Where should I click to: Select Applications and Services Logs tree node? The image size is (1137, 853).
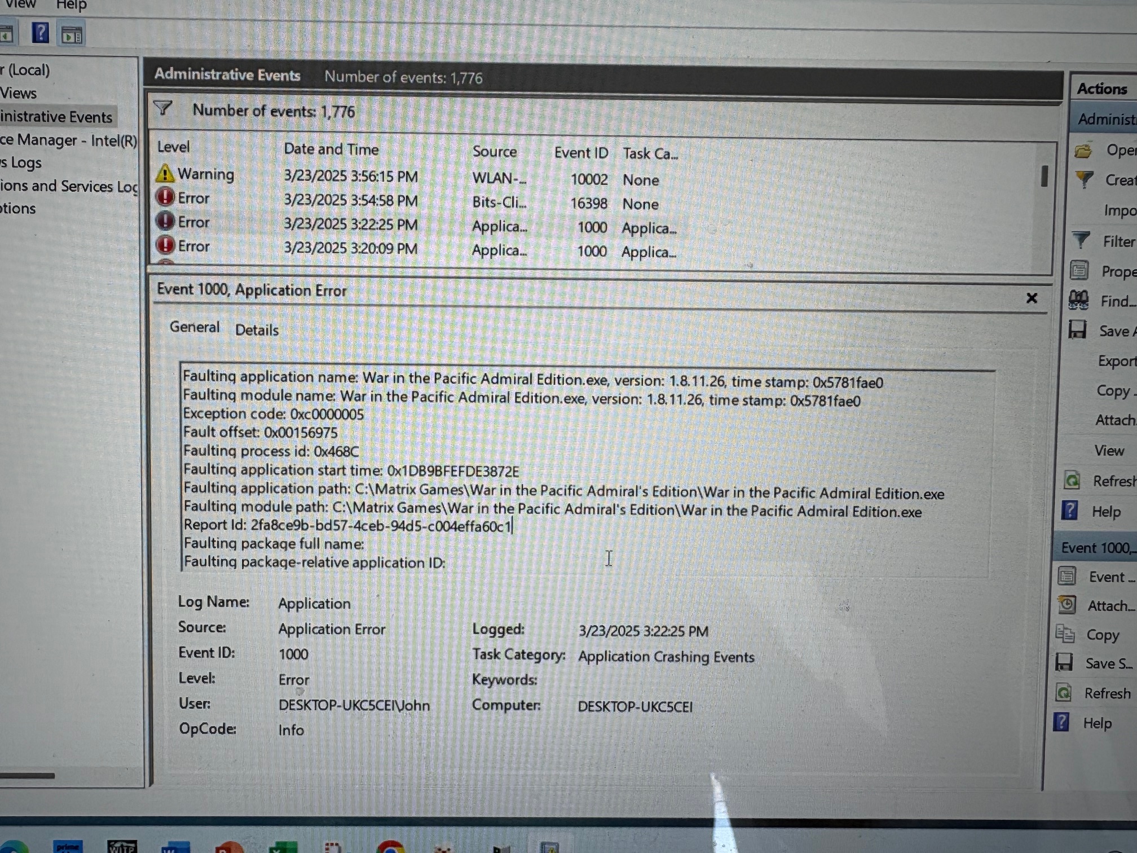coord(68,186)
